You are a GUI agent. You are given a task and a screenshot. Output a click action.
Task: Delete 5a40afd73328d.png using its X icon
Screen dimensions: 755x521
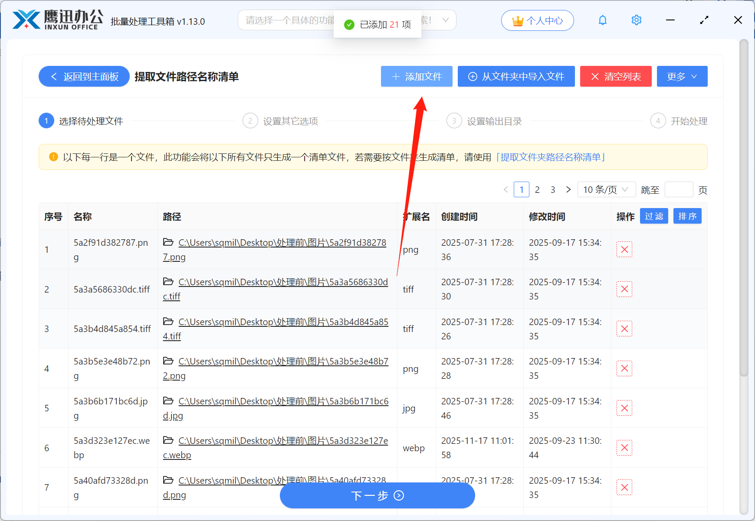point(624,487)
